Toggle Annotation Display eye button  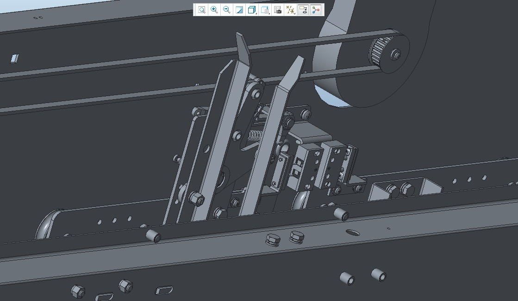tap(303, 10)
